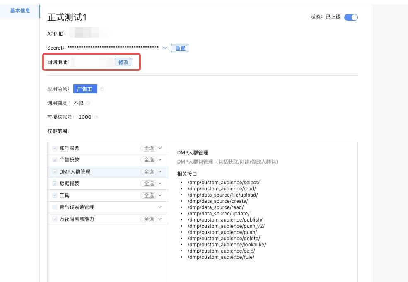
Task: Reveal the Secret using the eye icon
Action: (x=165, y=48)
